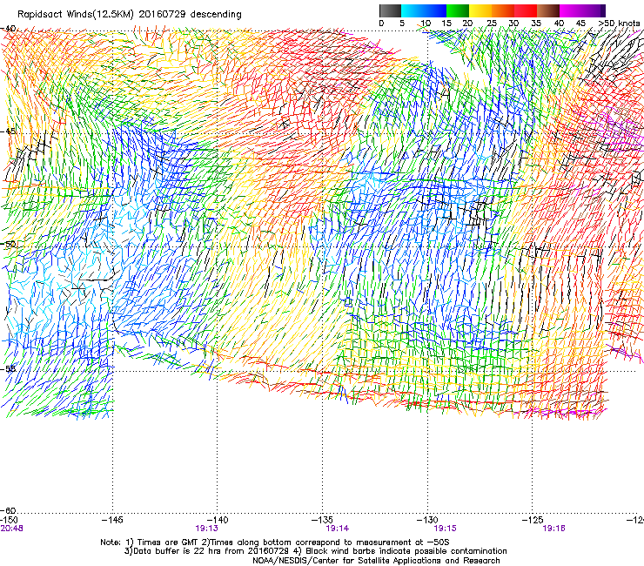
Task: Click the NOAA/NESDIS credit line
Action: point(376,561)
